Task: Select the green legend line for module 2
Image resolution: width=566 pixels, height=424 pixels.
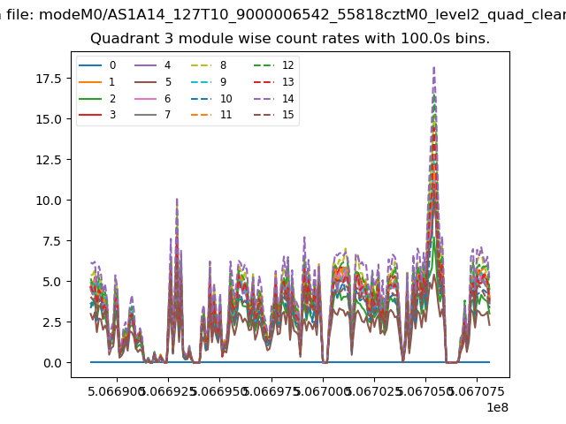Action: pos(91,98)
